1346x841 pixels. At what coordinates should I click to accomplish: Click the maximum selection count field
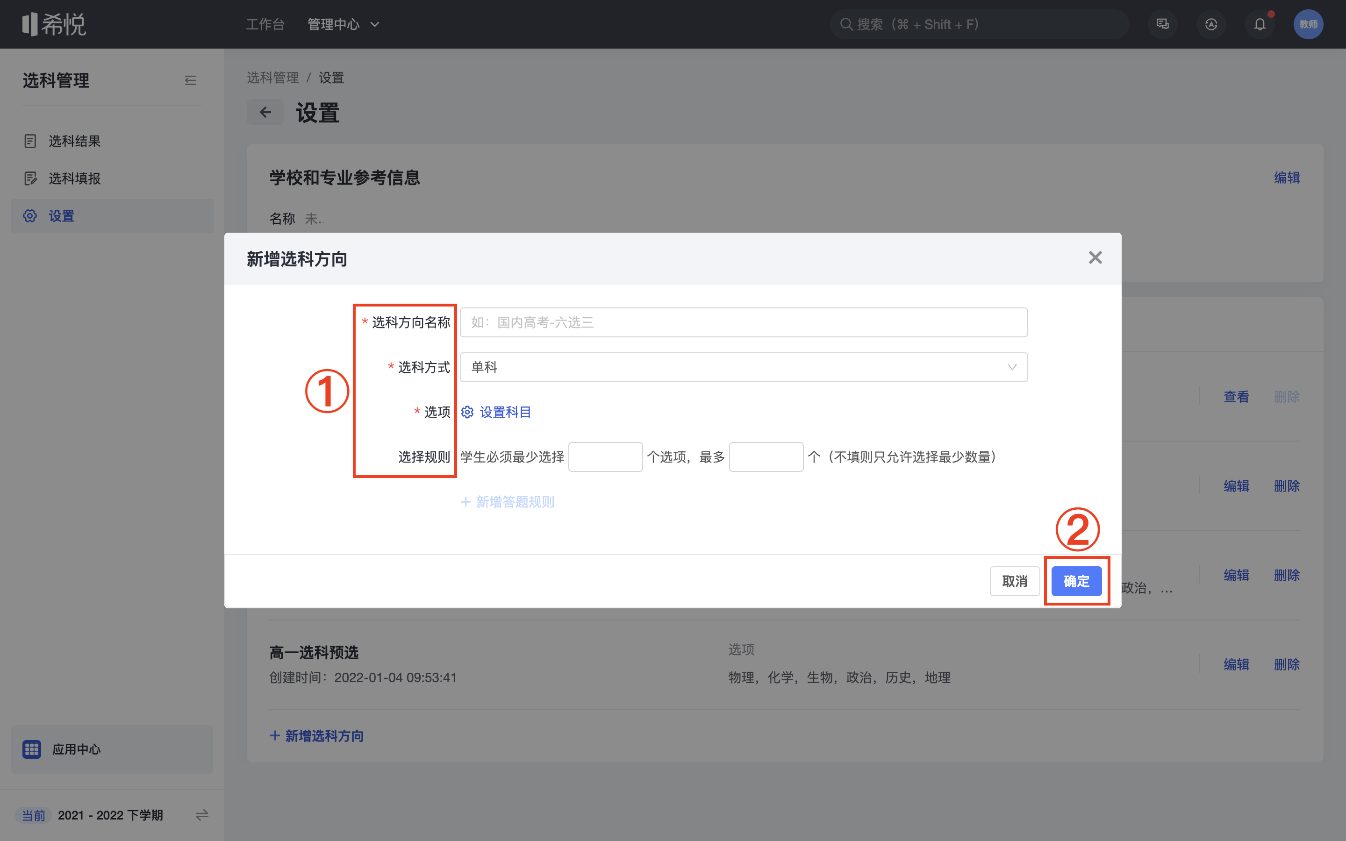pos(766,457)
